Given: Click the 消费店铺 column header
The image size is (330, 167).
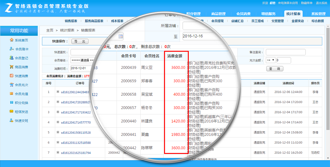Looking at the screenshot, I should [259, 83].
